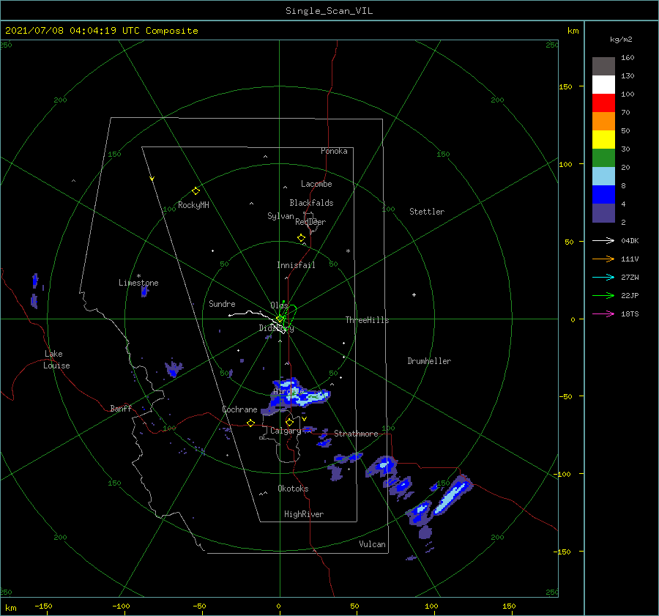Click the Okotoks label
This screenshot has width=659, height=616.
[293, 488]
